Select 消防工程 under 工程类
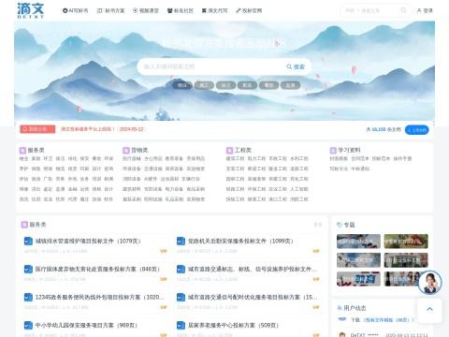This screenshot has width=449, height=337. click(x=299, y=198)
